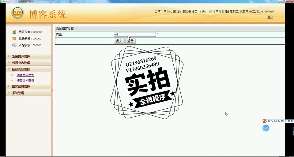Click the Sogou input method logo
The width and height of the screenshot is (294, 157).
point(265,121)
